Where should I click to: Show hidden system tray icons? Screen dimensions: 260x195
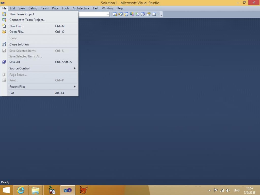coord(209,190)
